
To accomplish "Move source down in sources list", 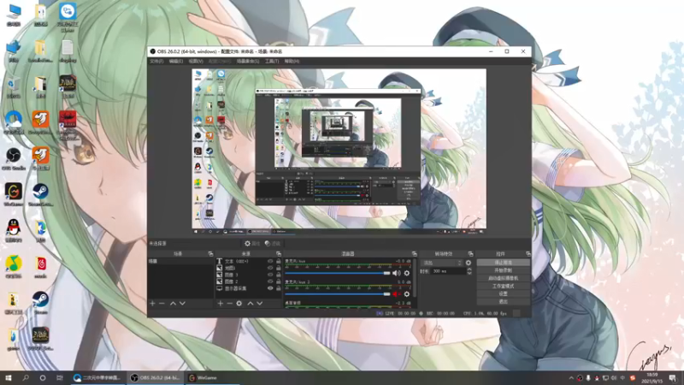I will (x=260, y=304).
